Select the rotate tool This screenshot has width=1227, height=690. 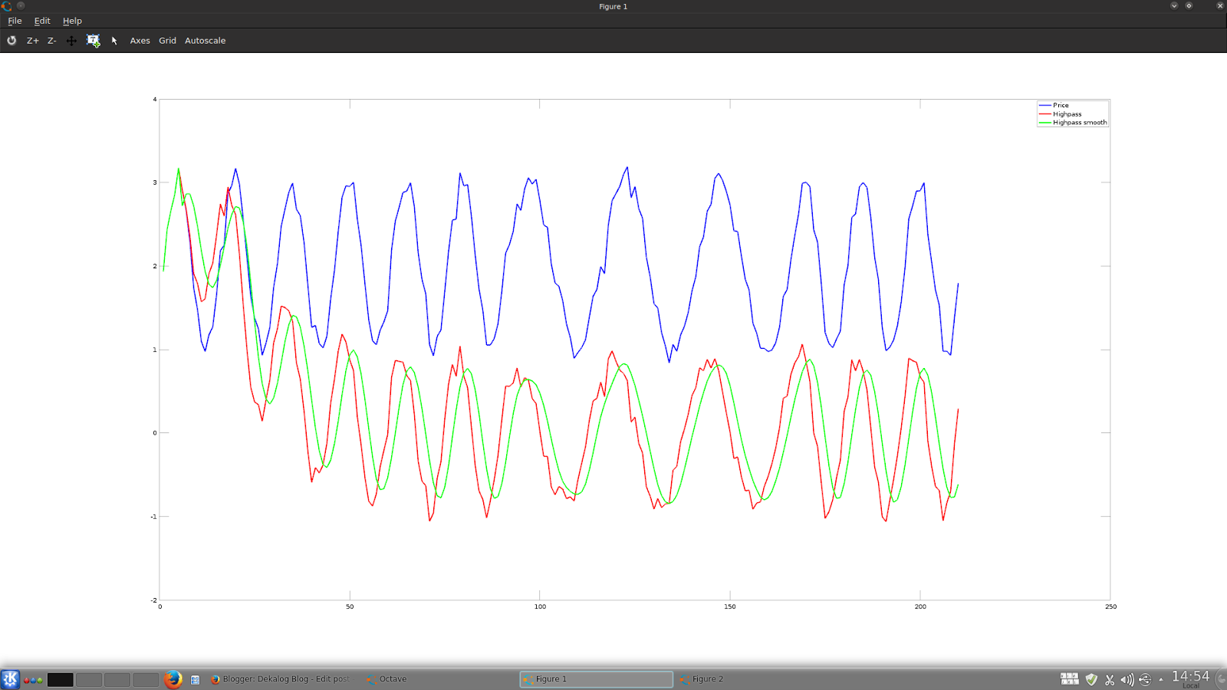(x=11, y=40)
